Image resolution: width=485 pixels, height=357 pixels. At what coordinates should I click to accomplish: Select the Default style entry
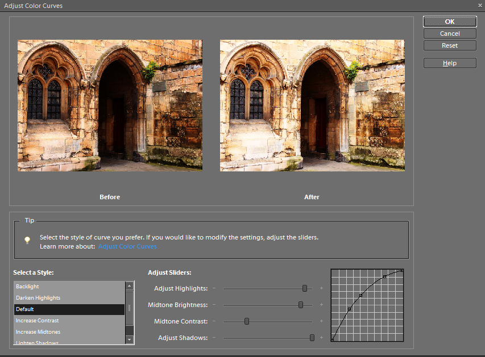[x=69, y=309]
